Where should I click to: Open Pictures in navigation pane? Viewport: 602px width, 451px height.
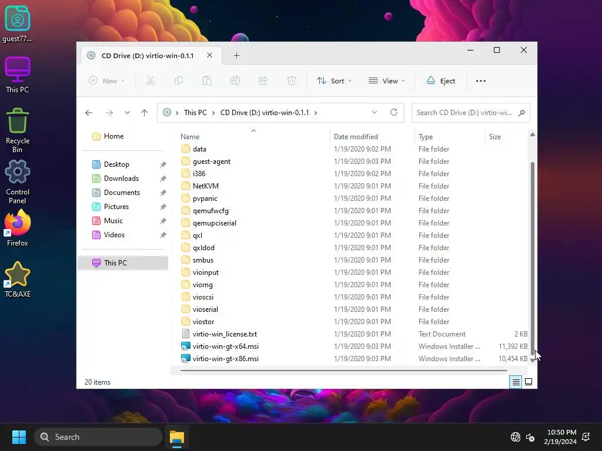[116, 207]
